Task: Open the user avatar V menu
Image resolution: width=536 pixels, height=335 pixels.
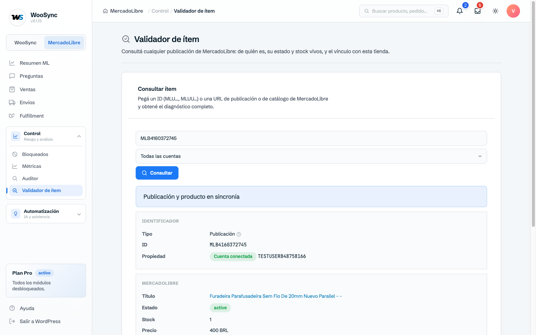Action: tap(513, 11)
